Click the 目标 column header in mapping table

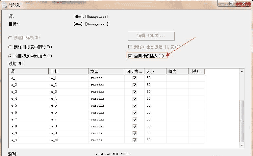click(68, 71)
